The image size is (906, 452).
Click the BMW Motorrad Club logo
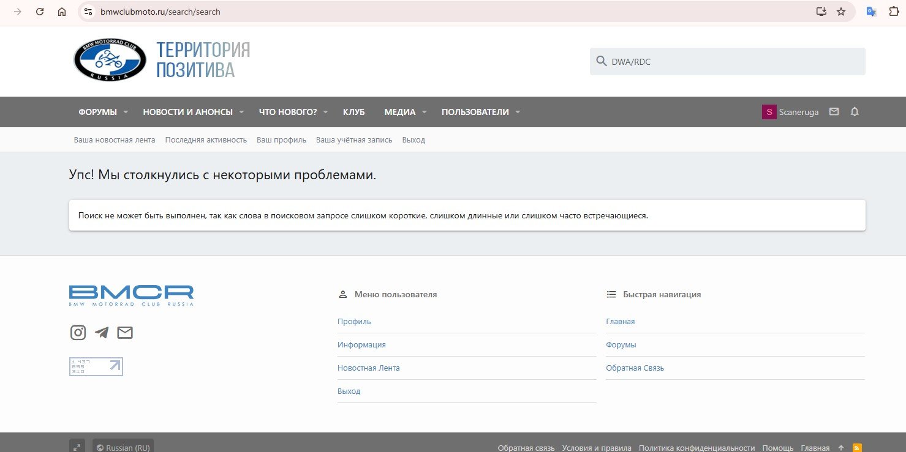[x=110, y=61]
